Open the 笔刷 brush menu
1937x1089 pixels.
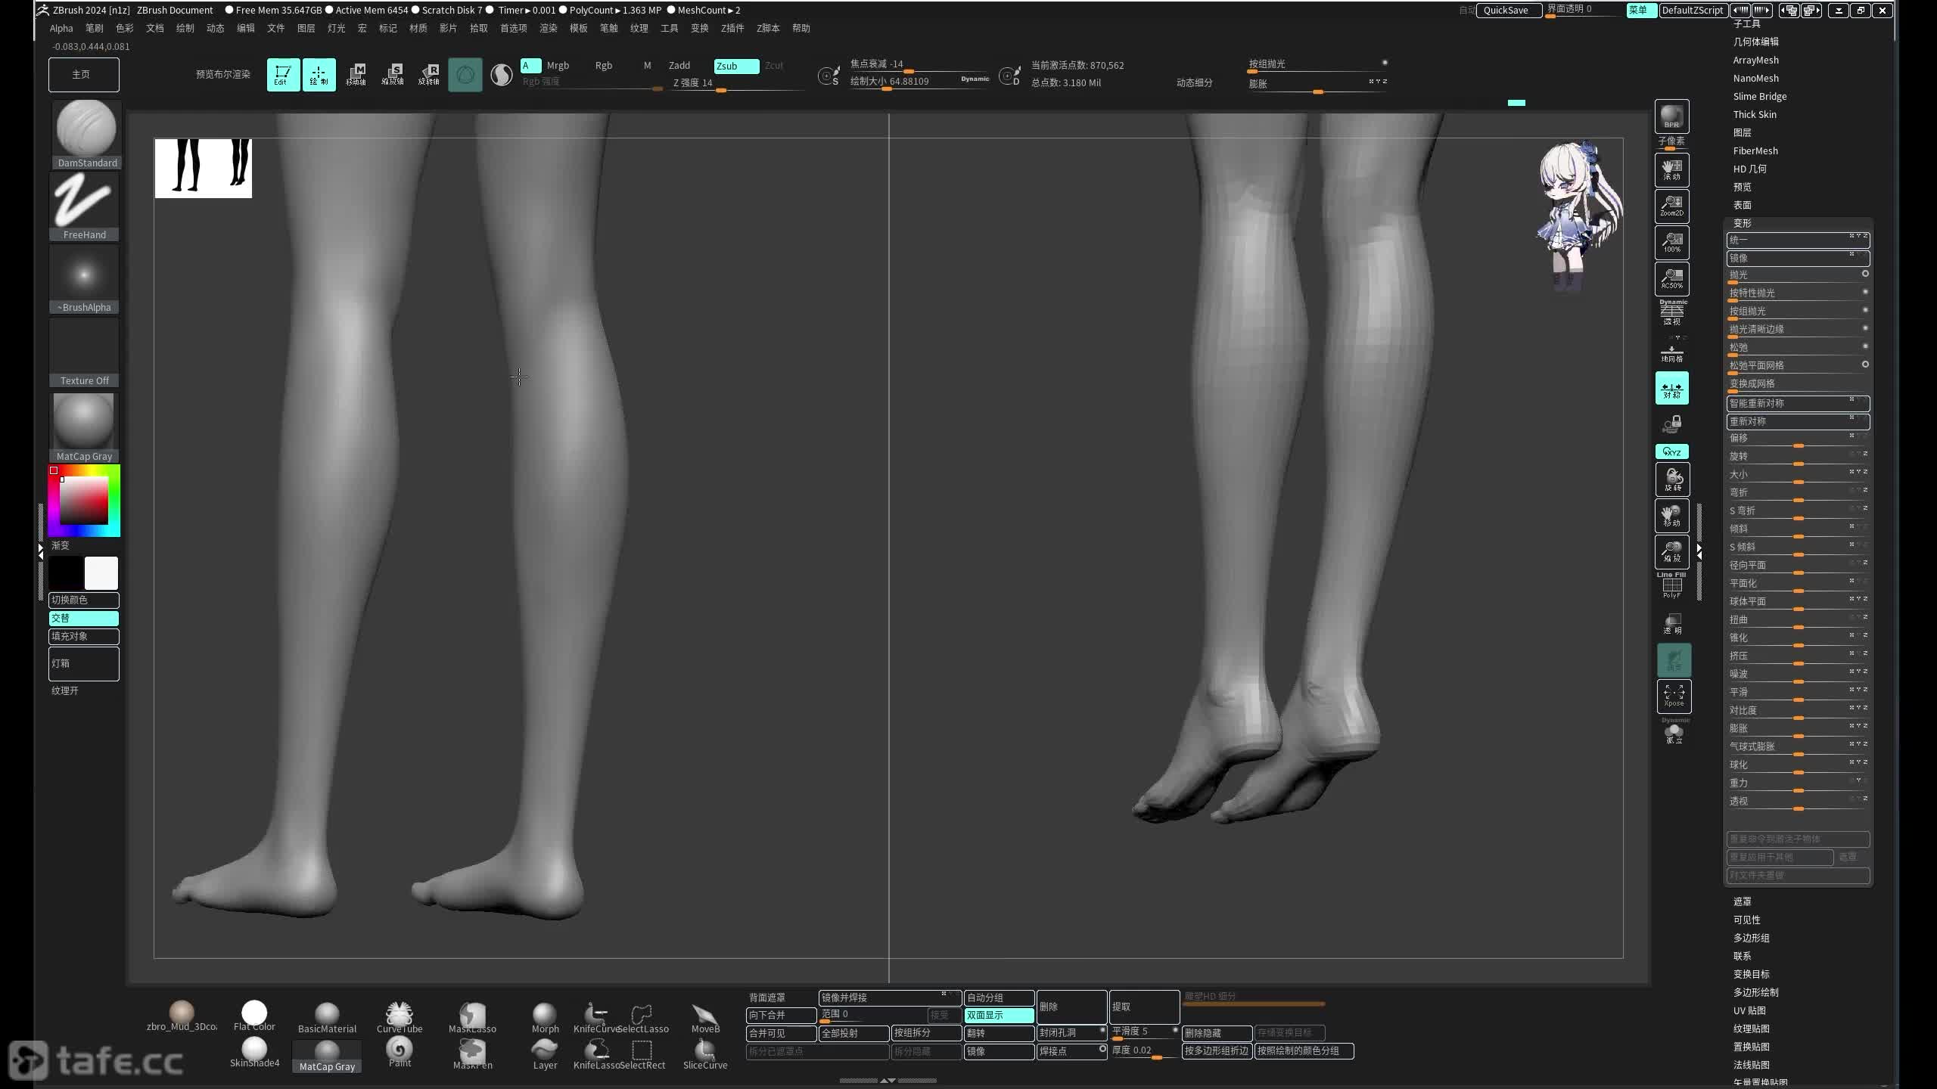95,28
